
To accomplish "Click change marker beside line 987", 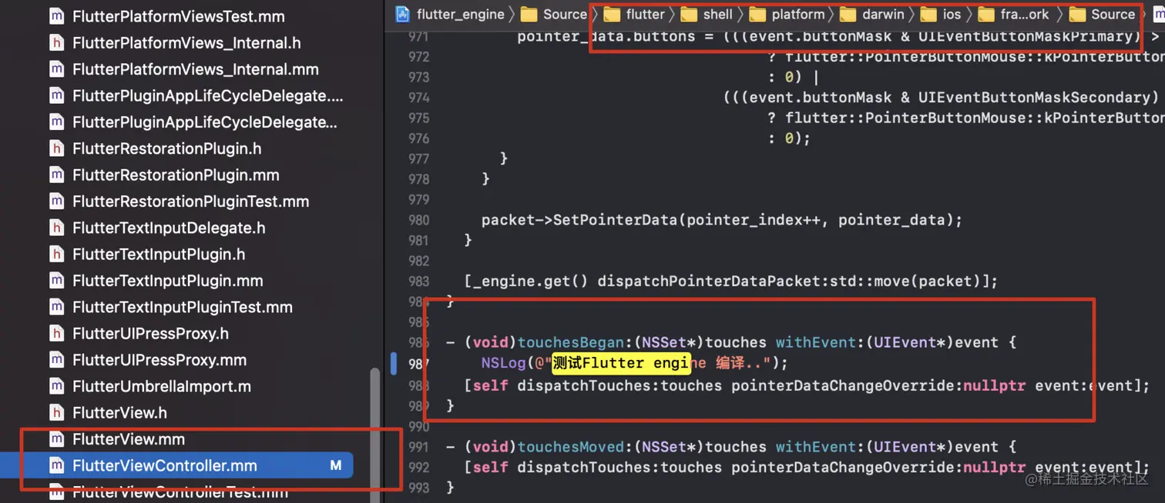I will 394,363.
